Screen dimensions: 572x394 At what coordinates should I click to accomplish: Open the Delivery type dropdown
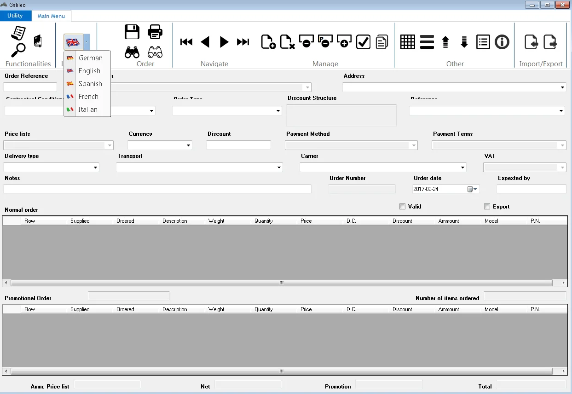pyautogui.click(x=95, y=168)
